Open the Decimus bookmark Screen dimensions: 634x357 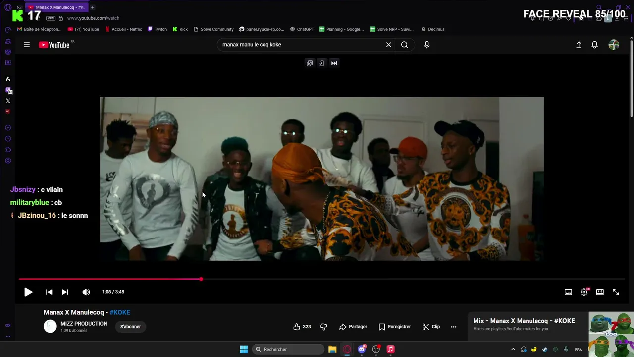coord(433,29)
